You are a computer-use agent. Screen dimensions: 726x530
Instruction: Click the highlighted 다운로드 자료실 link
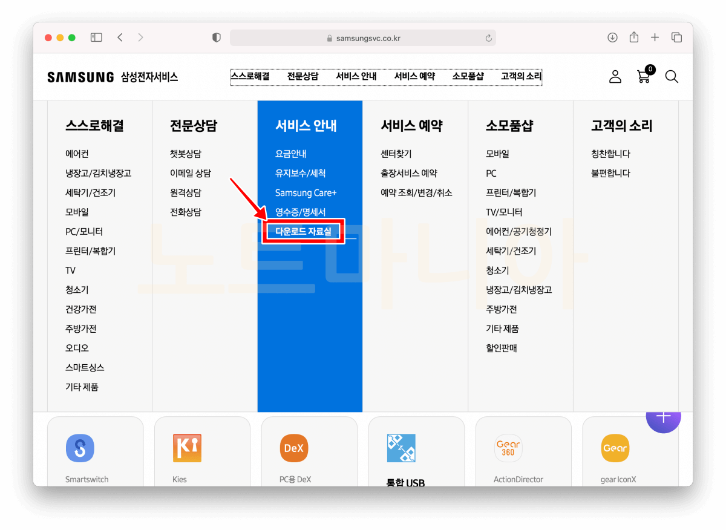click(x=303, y=232)
